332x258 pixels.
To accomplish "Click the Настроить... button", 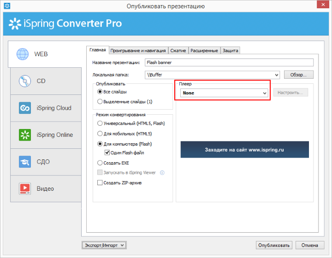I will click(x=290, y=93).
